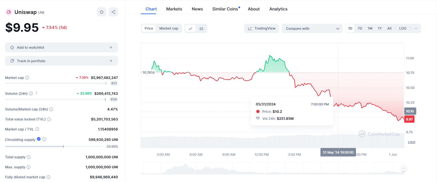
Task: Click the $5,967,482,247 market cap value
Action: point(104,78)
